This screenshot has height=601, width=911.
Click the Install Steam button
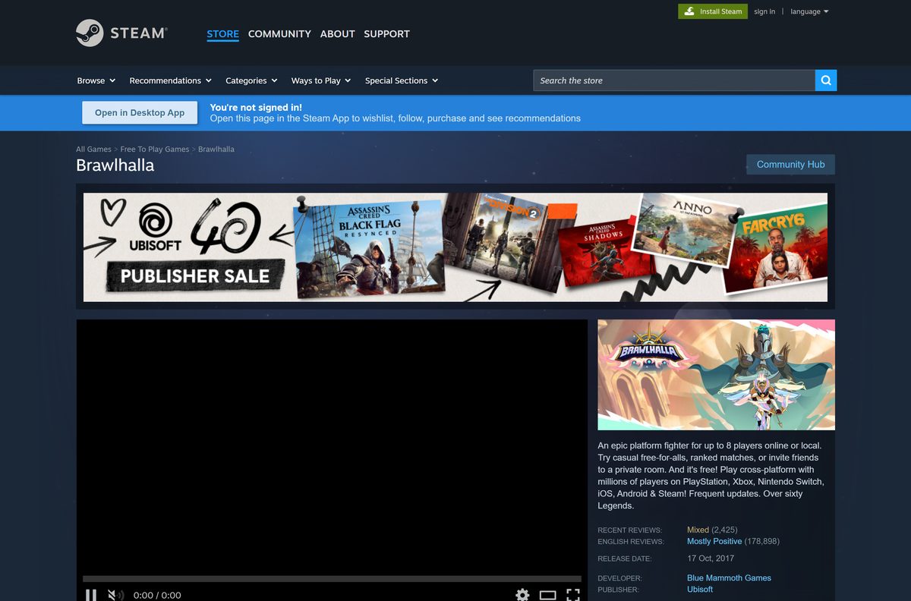[x=713, y=11]
